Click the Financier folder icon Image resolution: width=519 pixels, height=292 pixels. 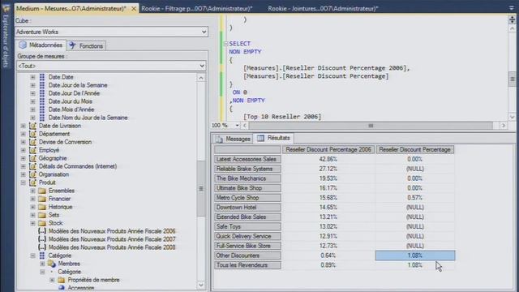tap(42, 199)
